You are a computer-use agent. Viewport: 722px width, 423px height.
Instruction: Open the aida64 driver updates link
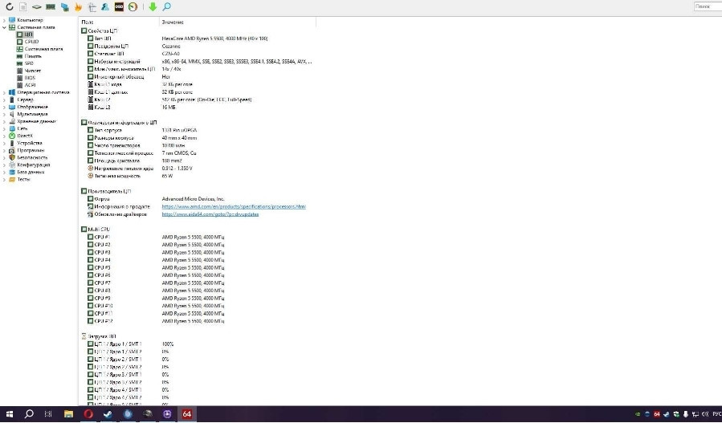click(x=210, y=214)
